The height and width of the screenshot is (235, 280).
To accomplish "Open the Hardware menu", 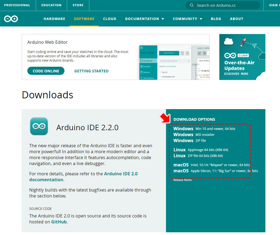I will pyautogui.click(x=54, y=19).
